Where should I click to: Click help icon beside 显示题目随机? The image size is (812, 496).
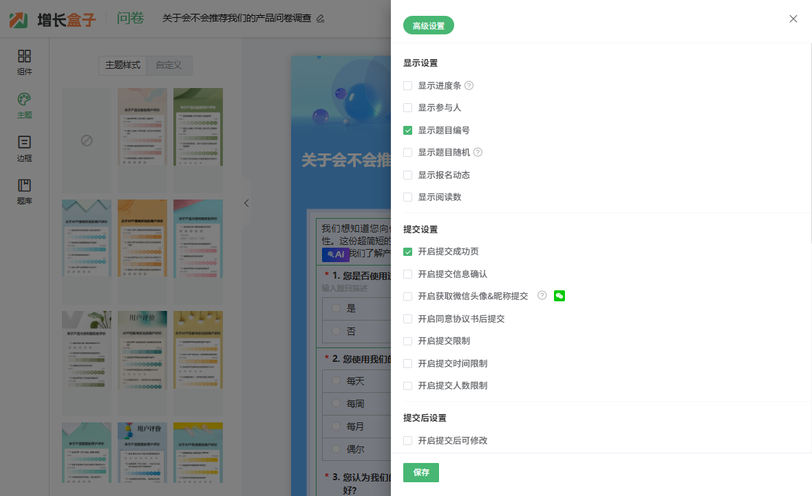[478, 153]
